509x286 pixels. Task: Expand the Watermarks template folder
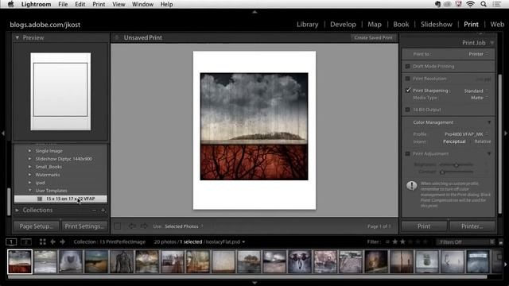click(x=29, y=175)
